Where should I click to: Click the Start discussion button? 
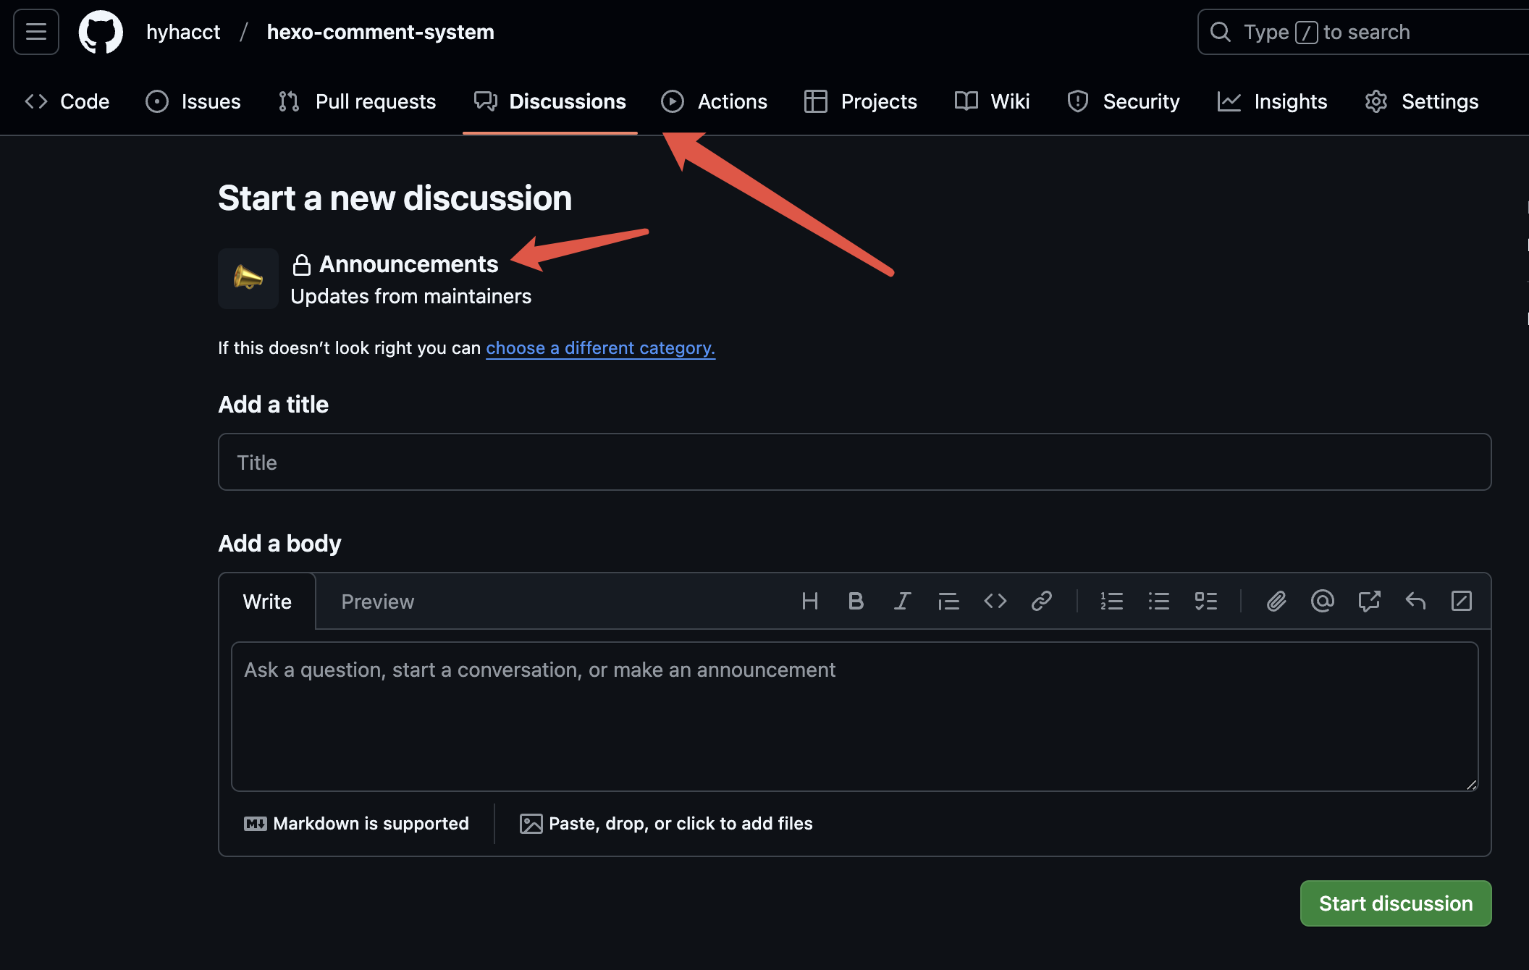click(1396, 903)
